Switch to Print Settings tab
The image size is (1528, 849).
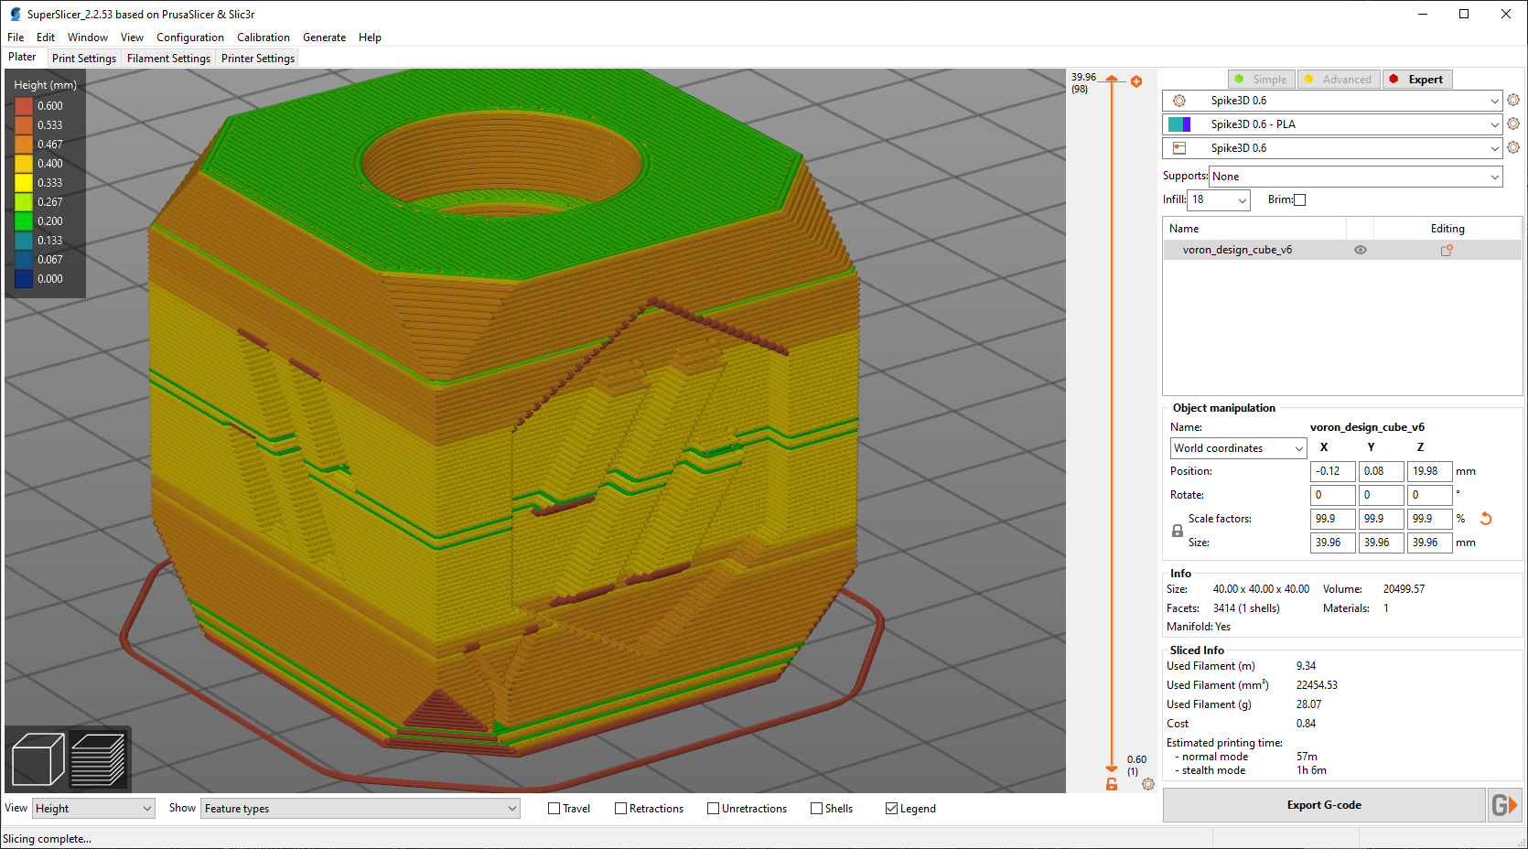pyautogui.click(x=84, y=59)
